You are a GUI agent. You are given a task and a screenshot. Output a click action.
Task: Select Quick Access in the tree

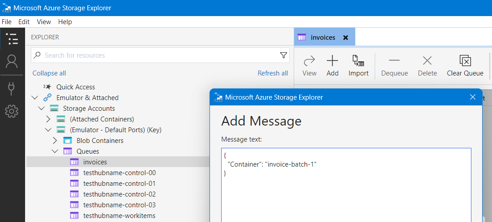[x=76, y=87]
